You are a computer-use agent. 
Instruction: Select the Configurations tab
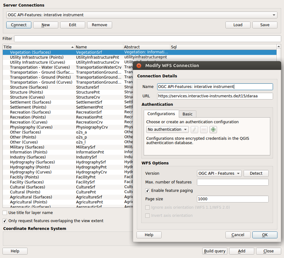(x=161, y=114)
